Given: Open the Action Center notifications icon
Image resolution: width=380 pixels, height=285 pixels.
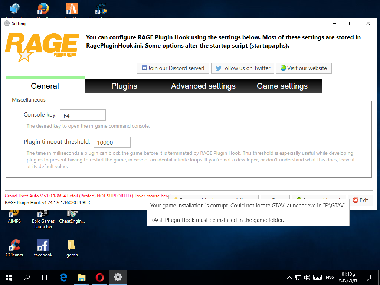Looking at the screenshot, I should [x=368, y=278].
